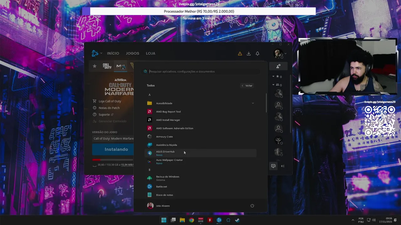Launch AMD Software: Adrenalin Edition
Screen dimensions: 401x225
[x=200, y=128]
